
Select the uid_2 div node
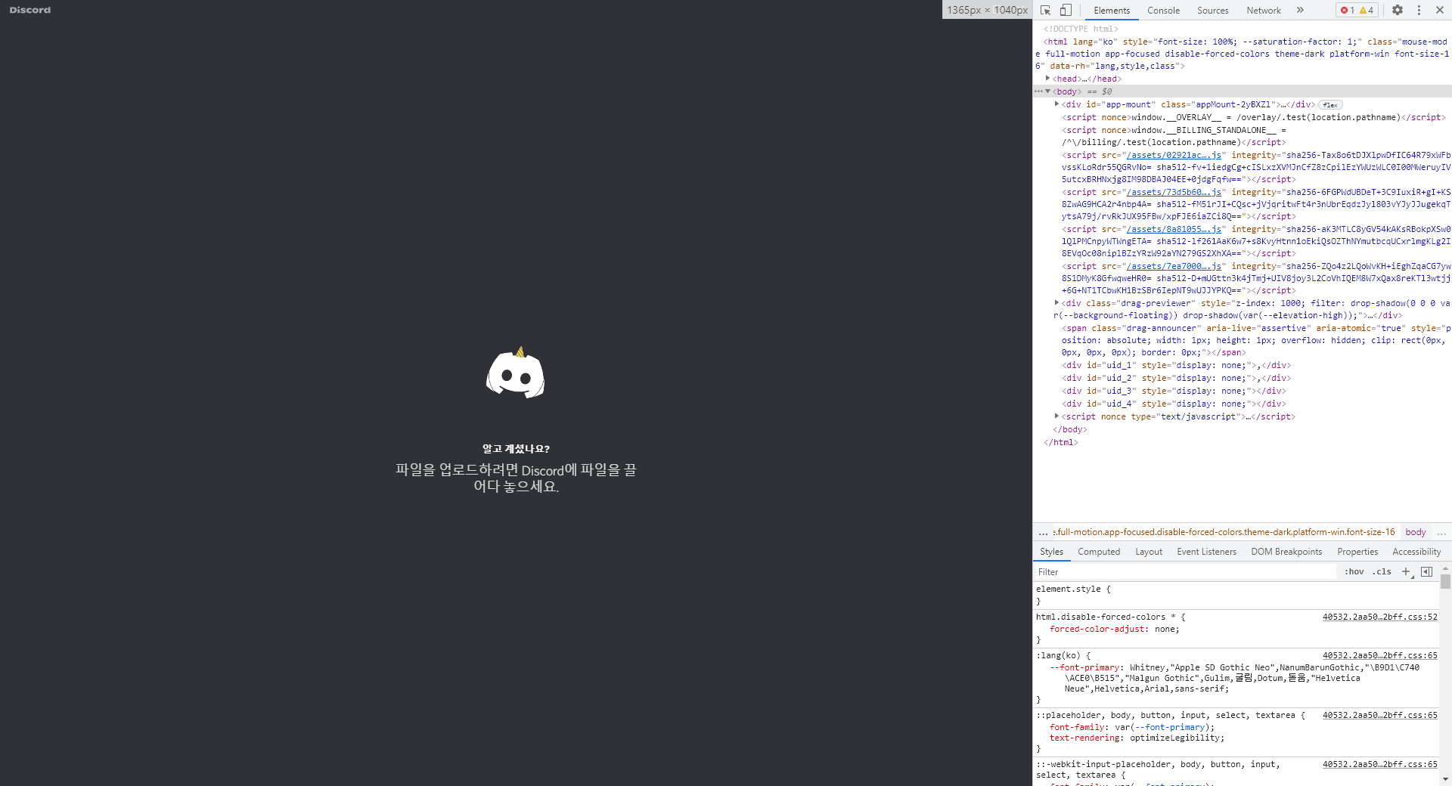[x=1175, y=378]
